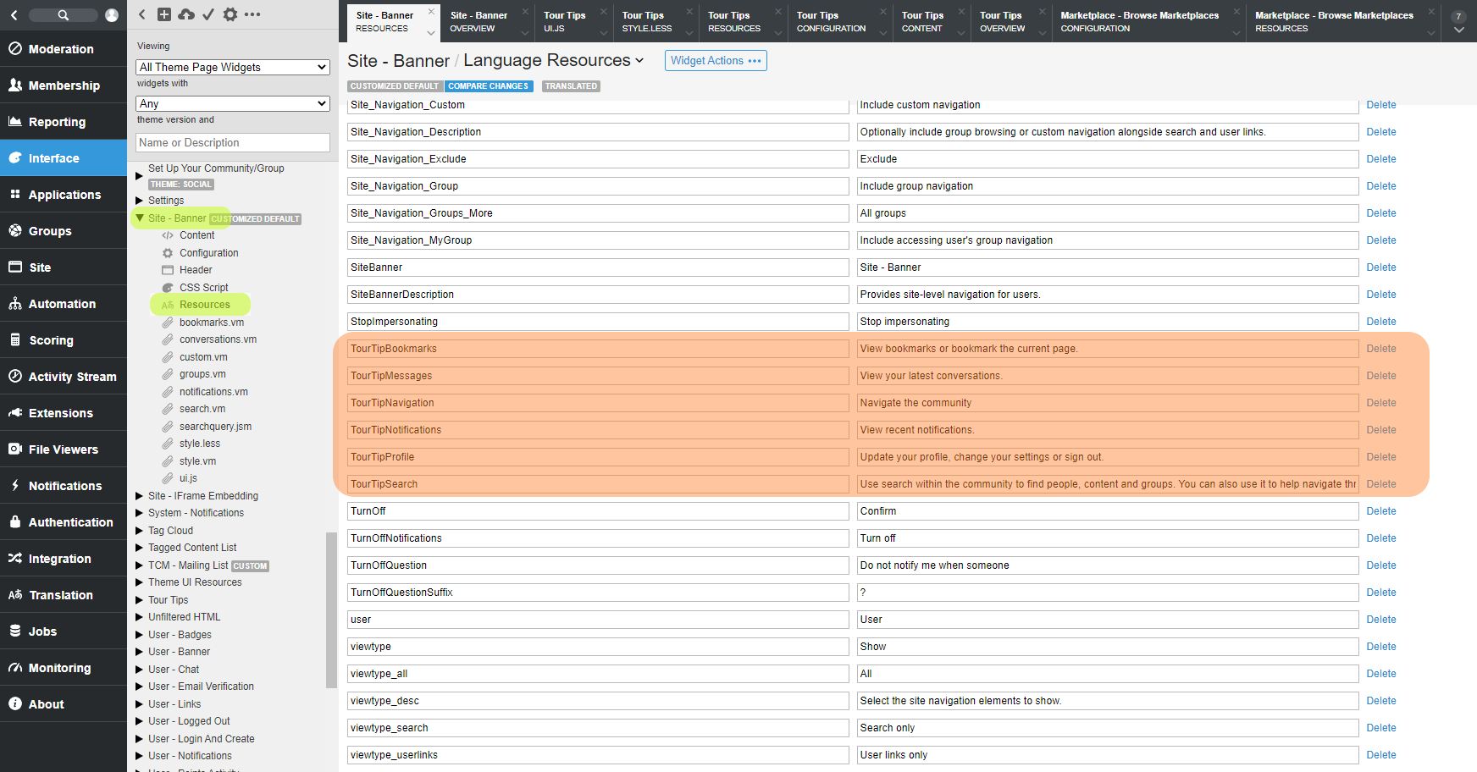Open the Widget Actions menu button

716,61
